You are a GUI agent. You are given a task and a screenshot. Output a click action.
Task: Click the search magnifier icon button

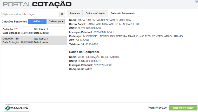coord(62,14)
